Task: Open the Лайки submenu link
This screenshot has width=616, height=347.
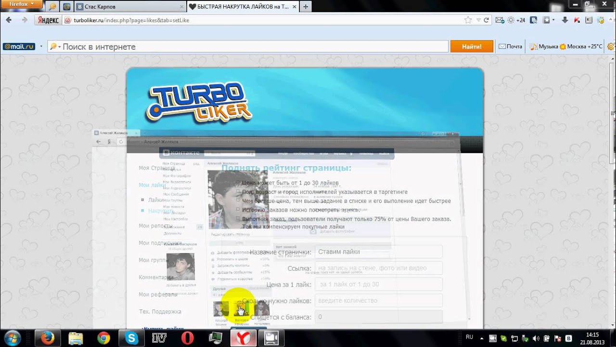Action: click(x=156, y=200)
